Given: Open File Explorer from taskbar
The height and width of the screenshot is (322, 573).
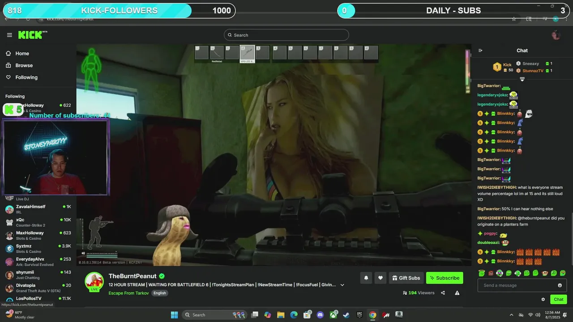Looking at the screenshot, I should point(281,315).
